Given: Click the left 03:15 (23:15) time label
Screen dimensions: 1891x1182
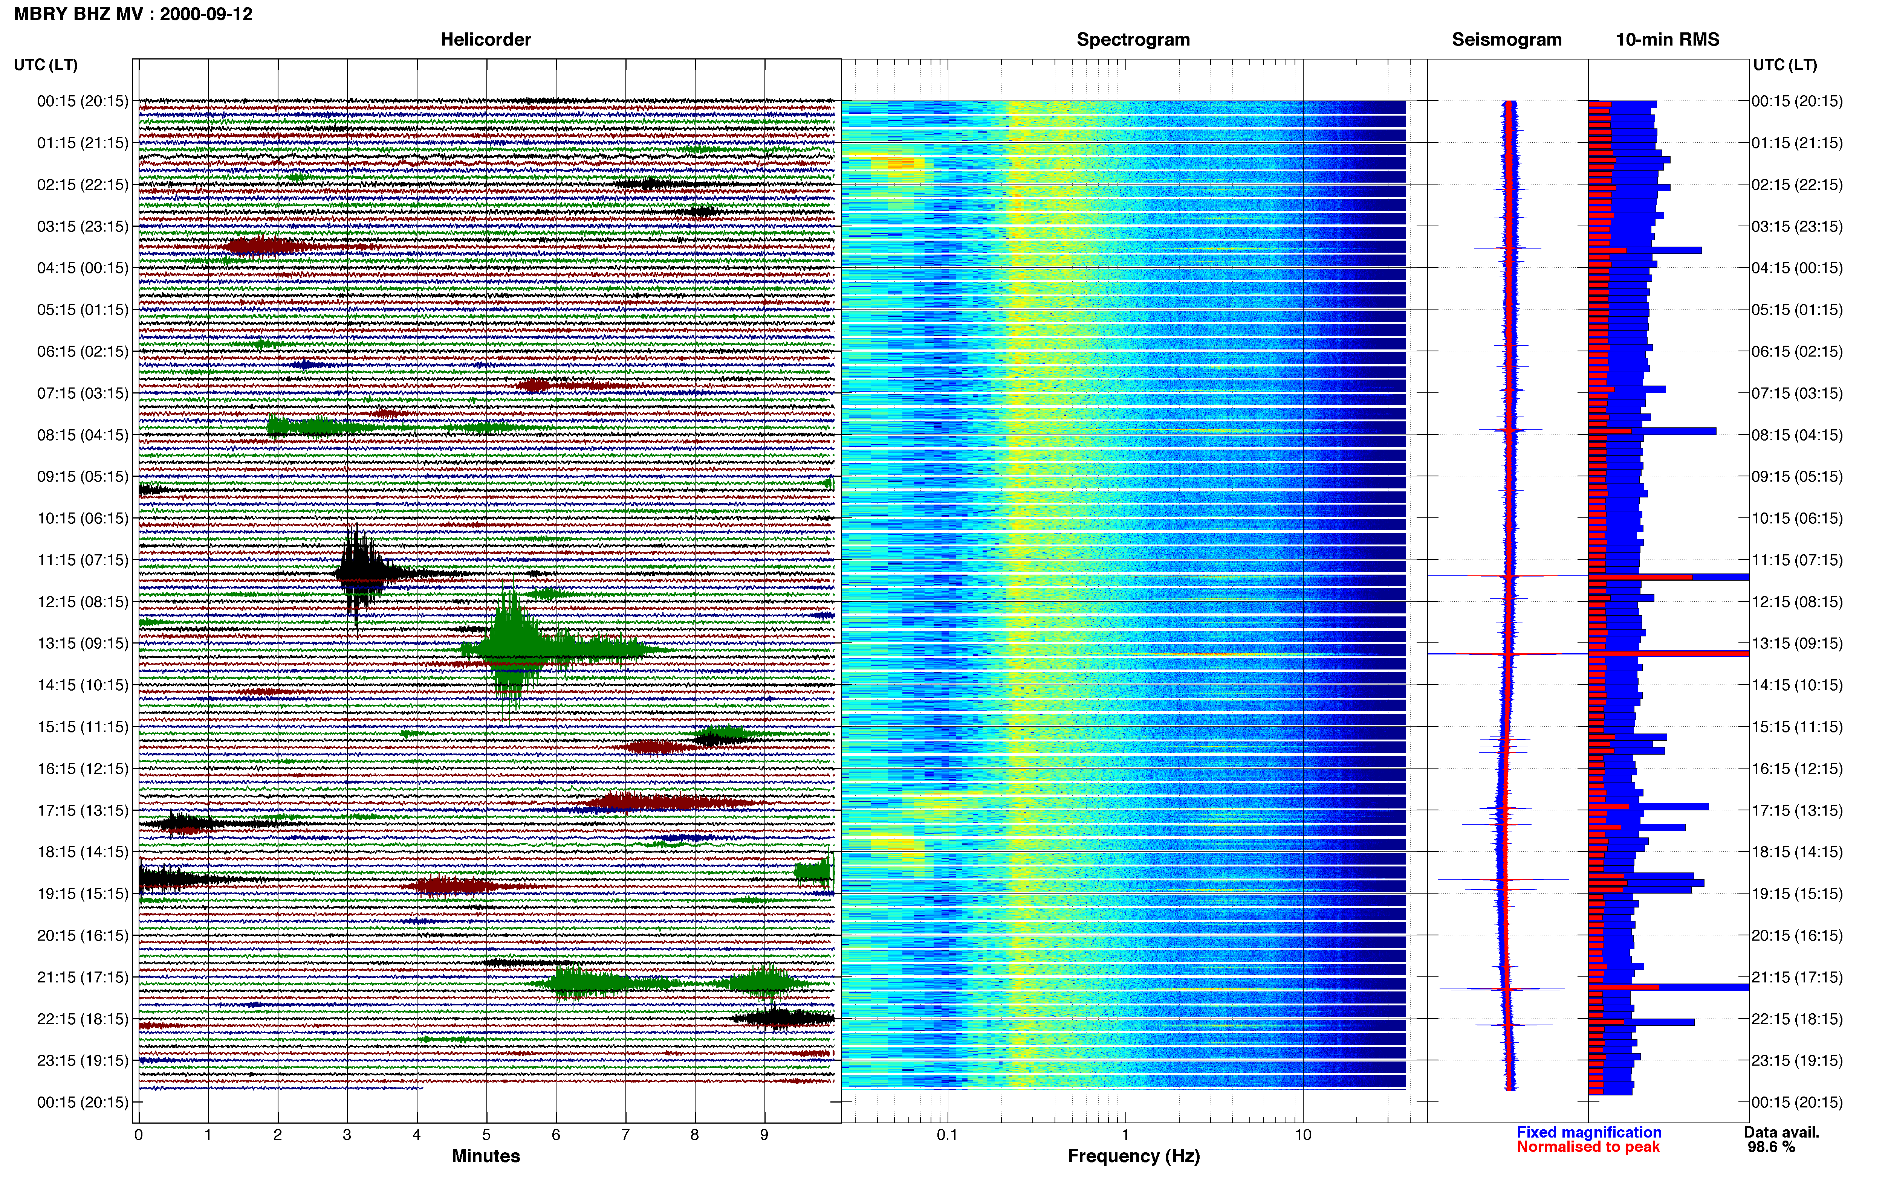Looking at the screenshot, I should 83,227.
